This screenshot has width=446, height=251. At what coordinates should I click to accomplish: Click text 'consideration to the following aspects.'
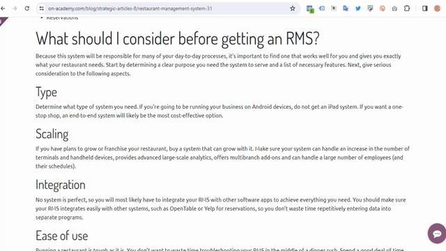83,74
